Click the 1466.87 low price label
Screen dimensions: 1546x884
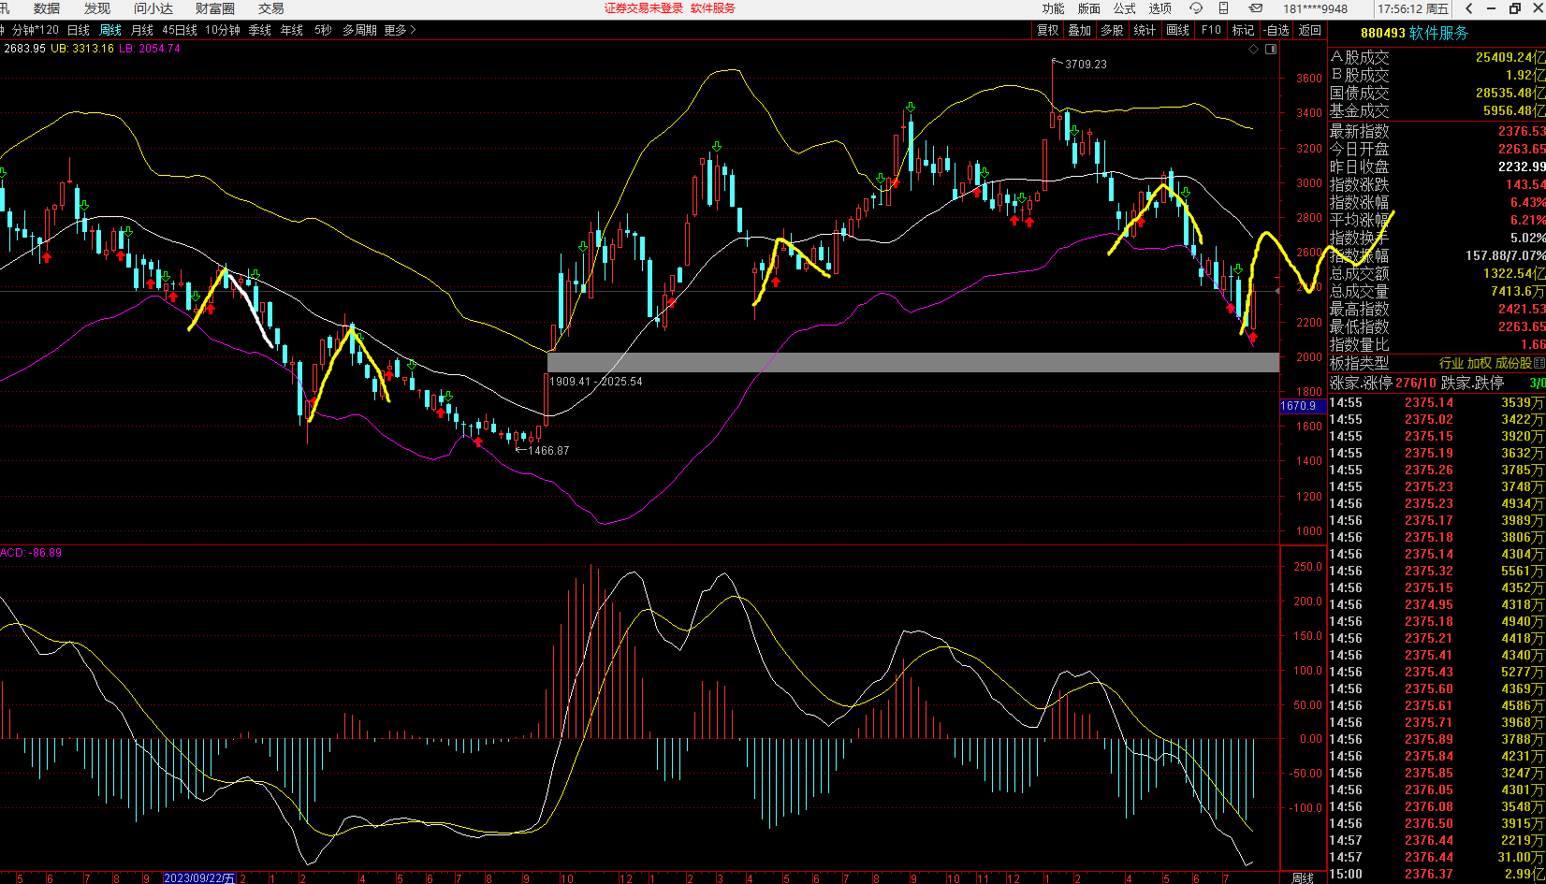[x=548, y=451]
